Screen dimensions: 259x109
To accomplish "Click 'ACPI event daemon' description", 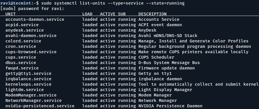I will pos(160,25).
